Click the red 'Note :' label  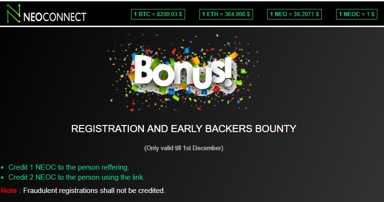(x=10, y=191)
